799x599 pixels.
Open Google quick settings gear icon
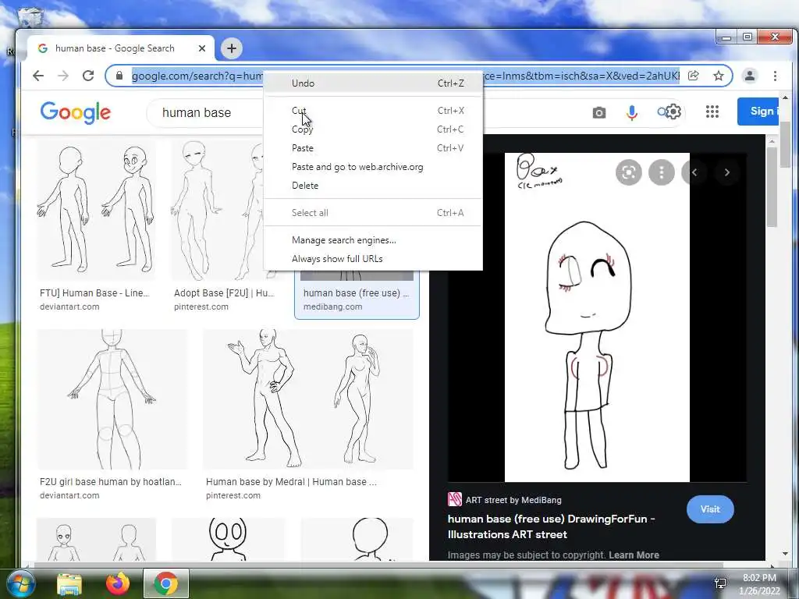(673, 112)
